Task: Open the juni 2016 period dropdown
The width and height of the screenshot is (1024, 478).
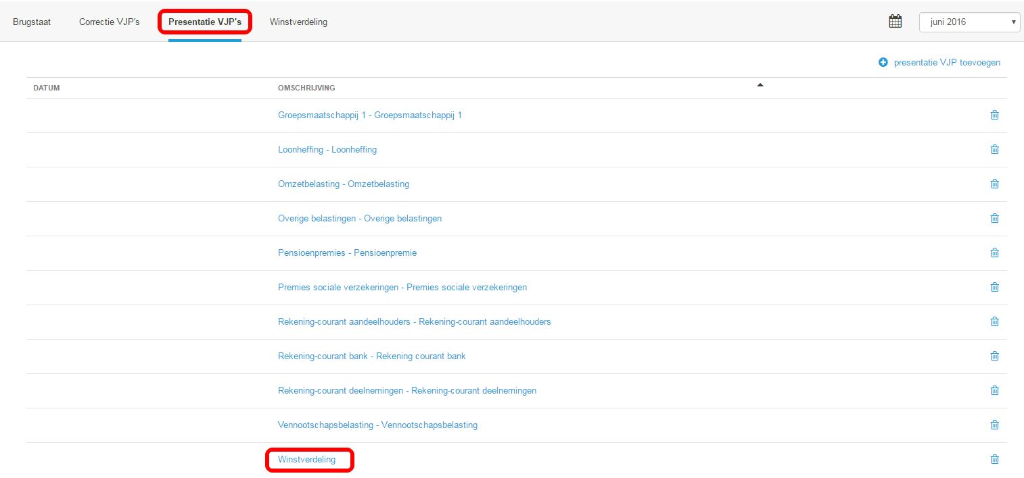Action: click(x=969, y=22)
